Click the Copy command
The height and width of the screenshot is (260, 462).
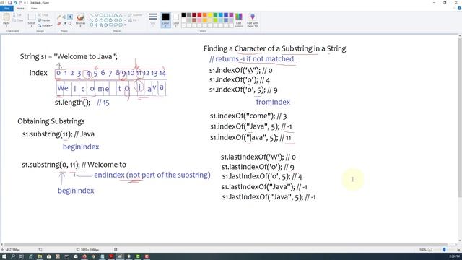click(x=17, y=20)
